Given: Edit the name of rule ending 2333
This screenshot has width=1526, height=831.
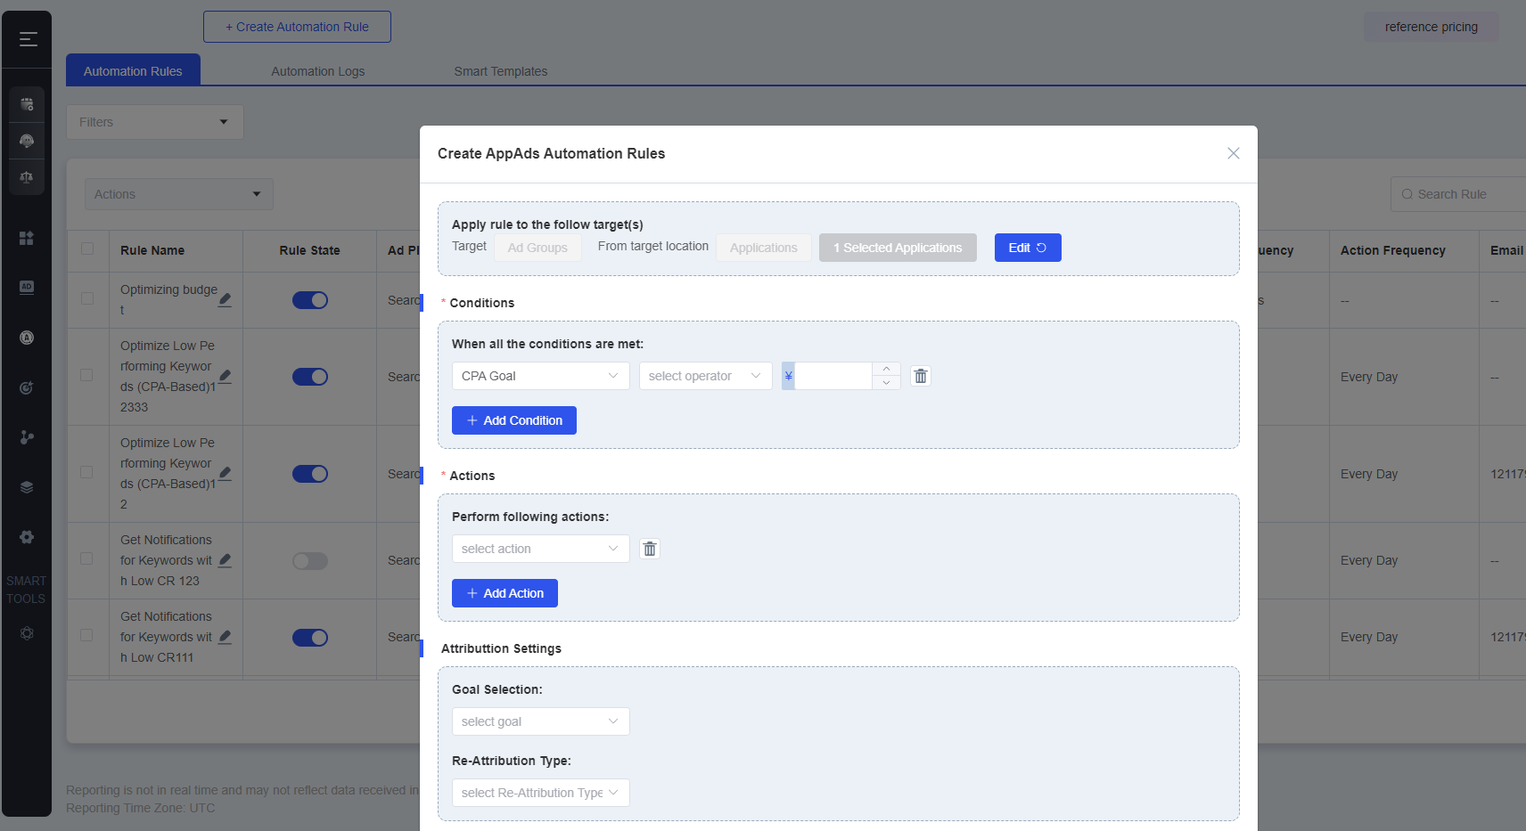Looking at the screenshot, I should coord(226,377).
